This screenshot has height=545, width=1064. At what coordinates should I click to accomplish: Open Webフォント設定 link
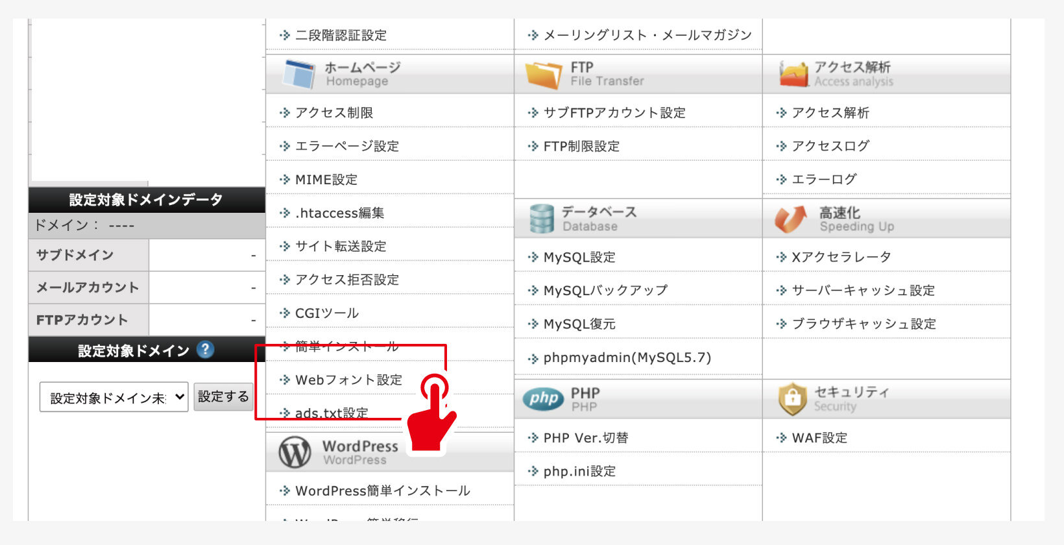pyautogui.click(x=348, y=380)
